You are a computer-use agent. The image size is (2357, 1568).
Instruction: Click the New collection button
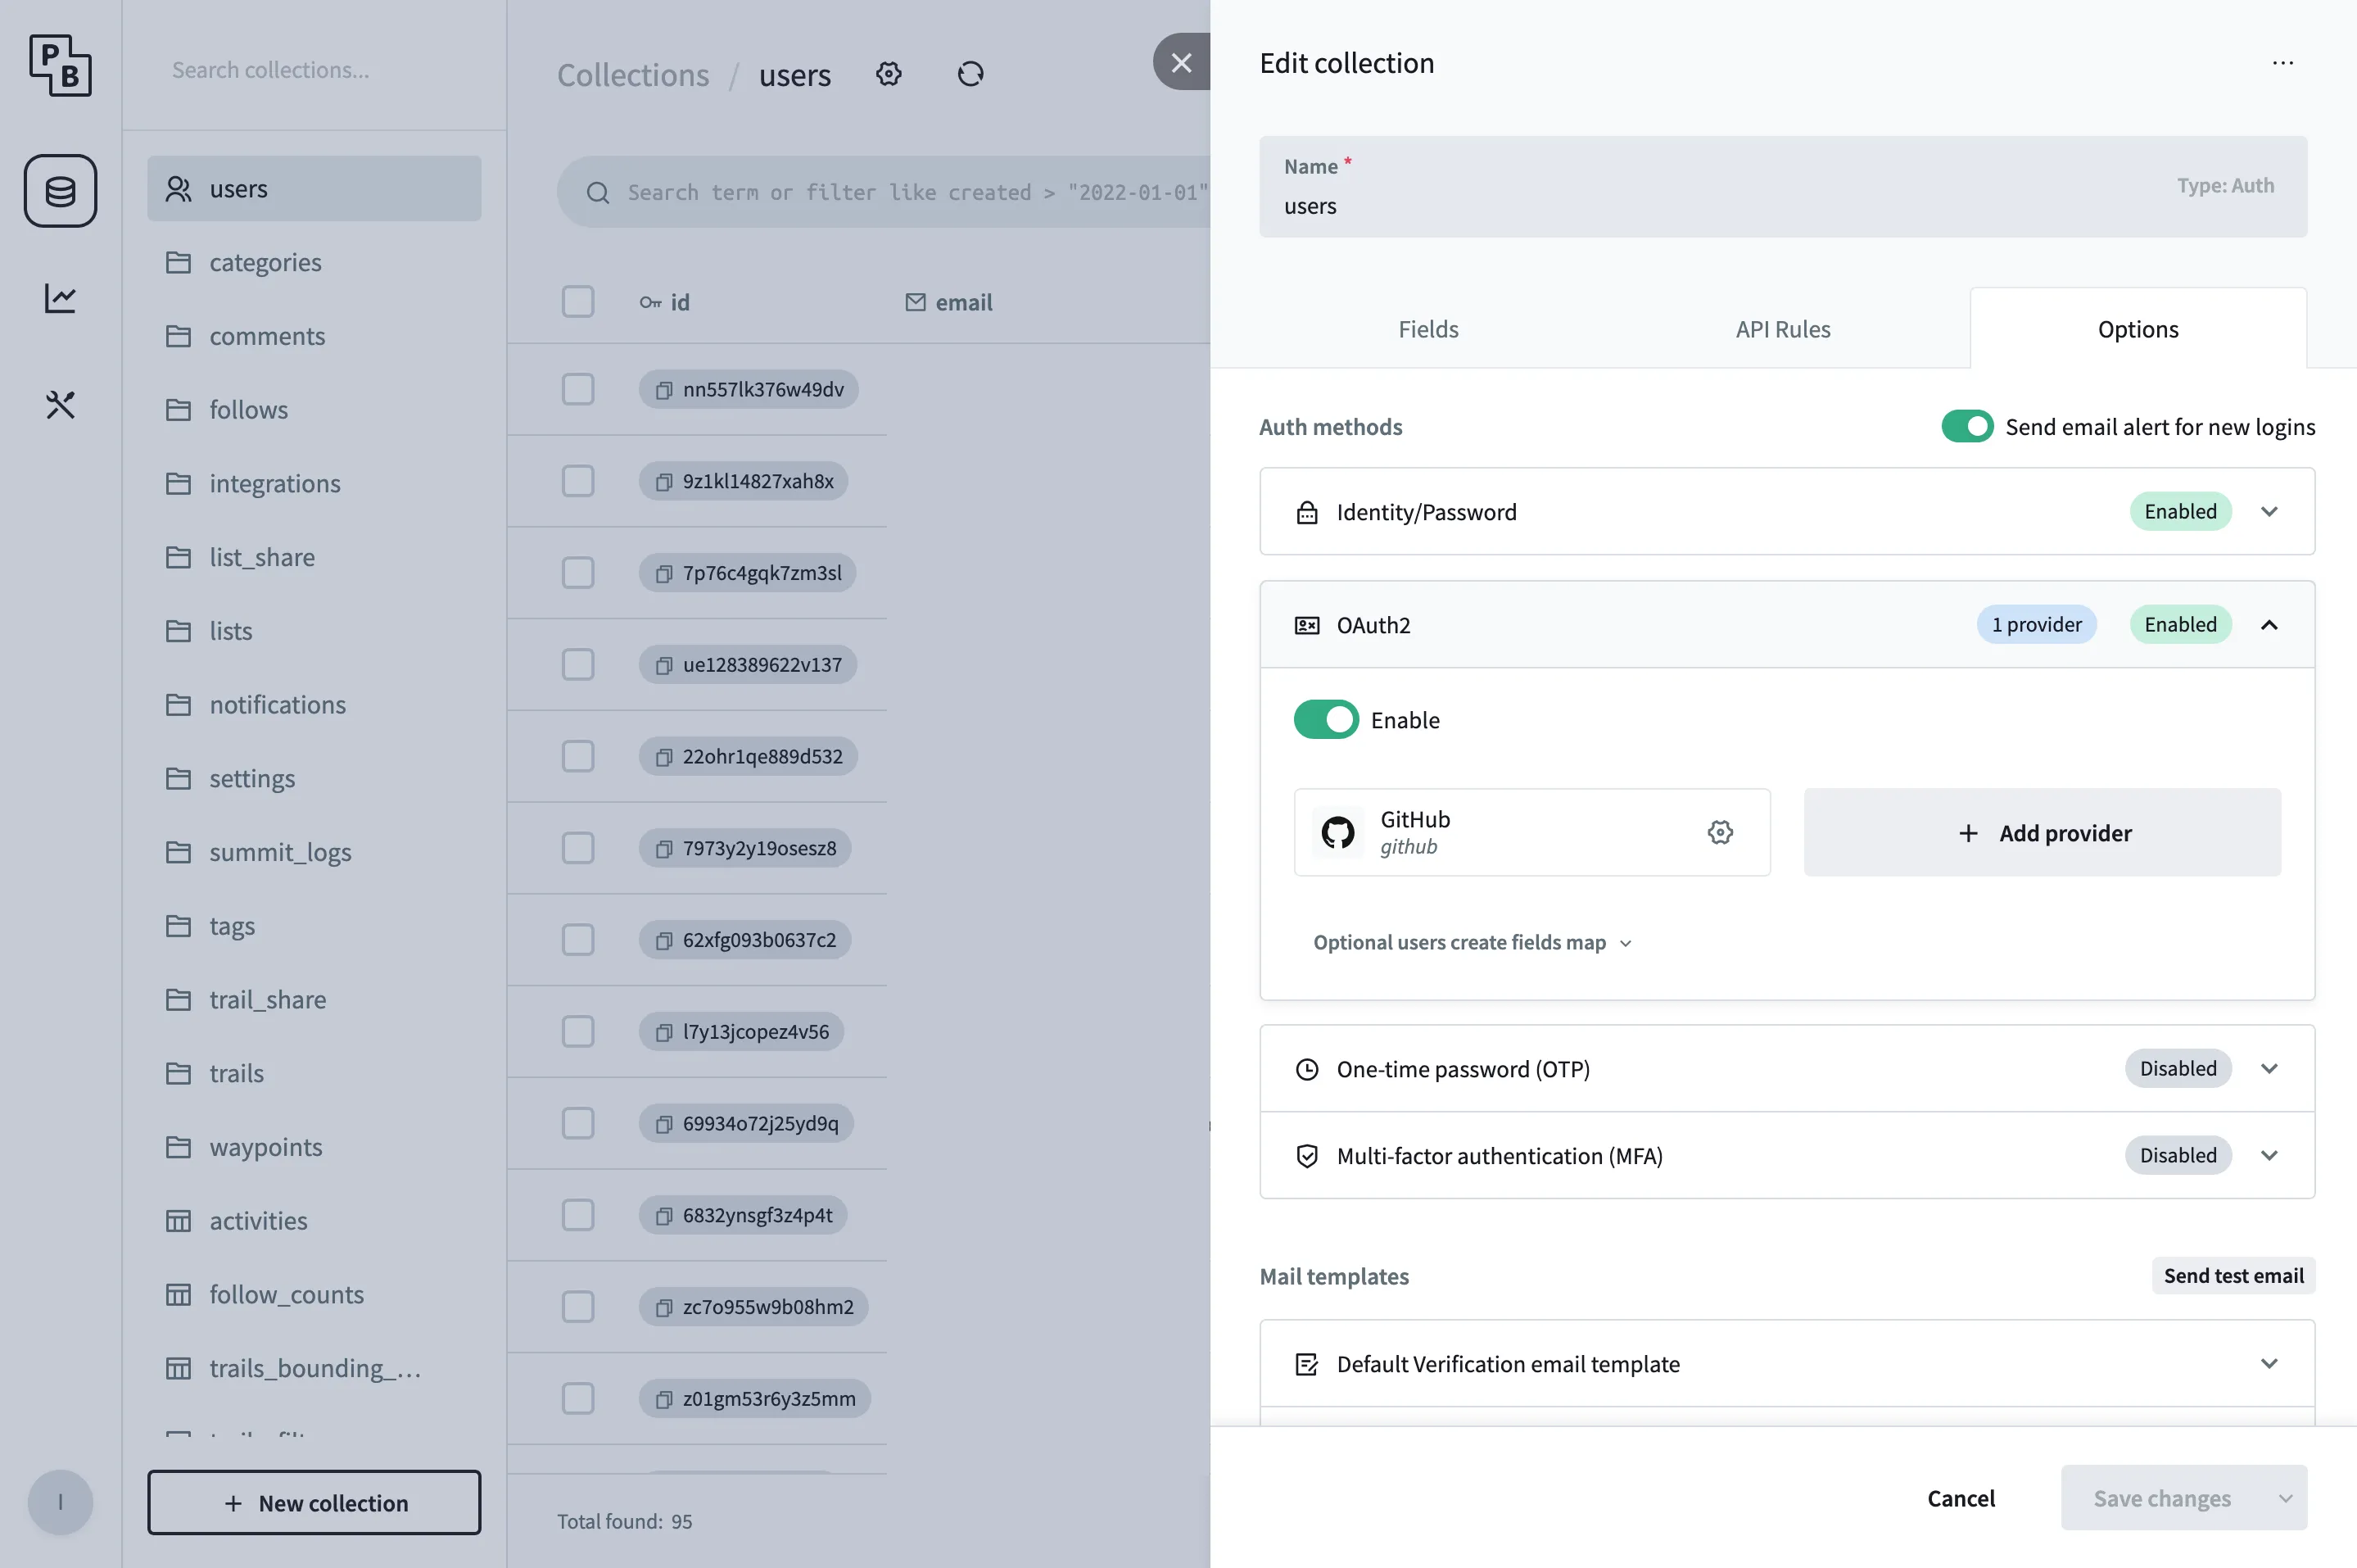314,1502
